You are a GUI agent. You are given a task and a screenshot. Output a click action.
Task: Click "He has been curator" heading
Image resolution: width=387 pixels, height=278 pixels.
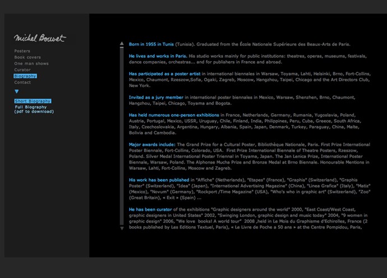pos(150,210)
